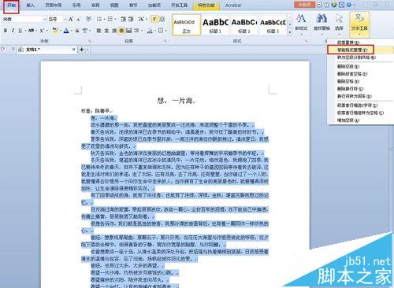Open the dropdown arrow beside the new tab plus

pos(87,50)
